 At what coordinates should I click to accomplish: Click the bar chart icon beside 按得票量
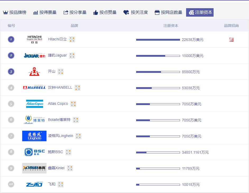(x=35, y=12)
